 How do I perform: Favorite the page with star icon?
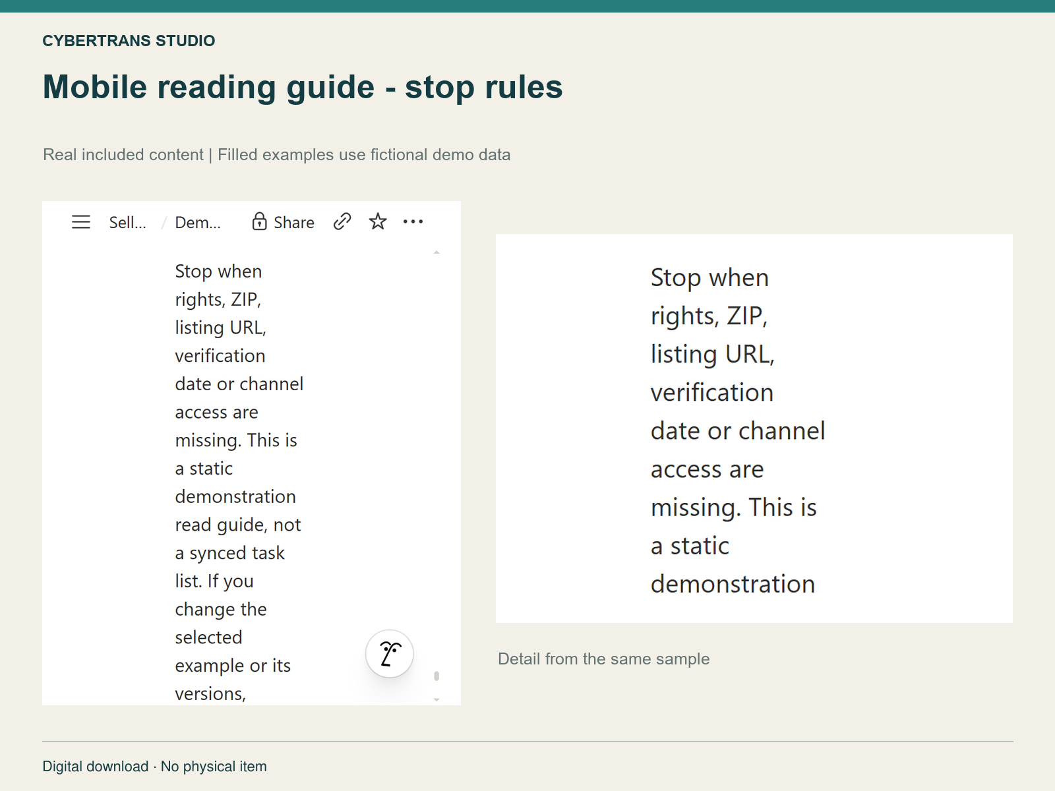pyautogui.click(x=378, y=221)
